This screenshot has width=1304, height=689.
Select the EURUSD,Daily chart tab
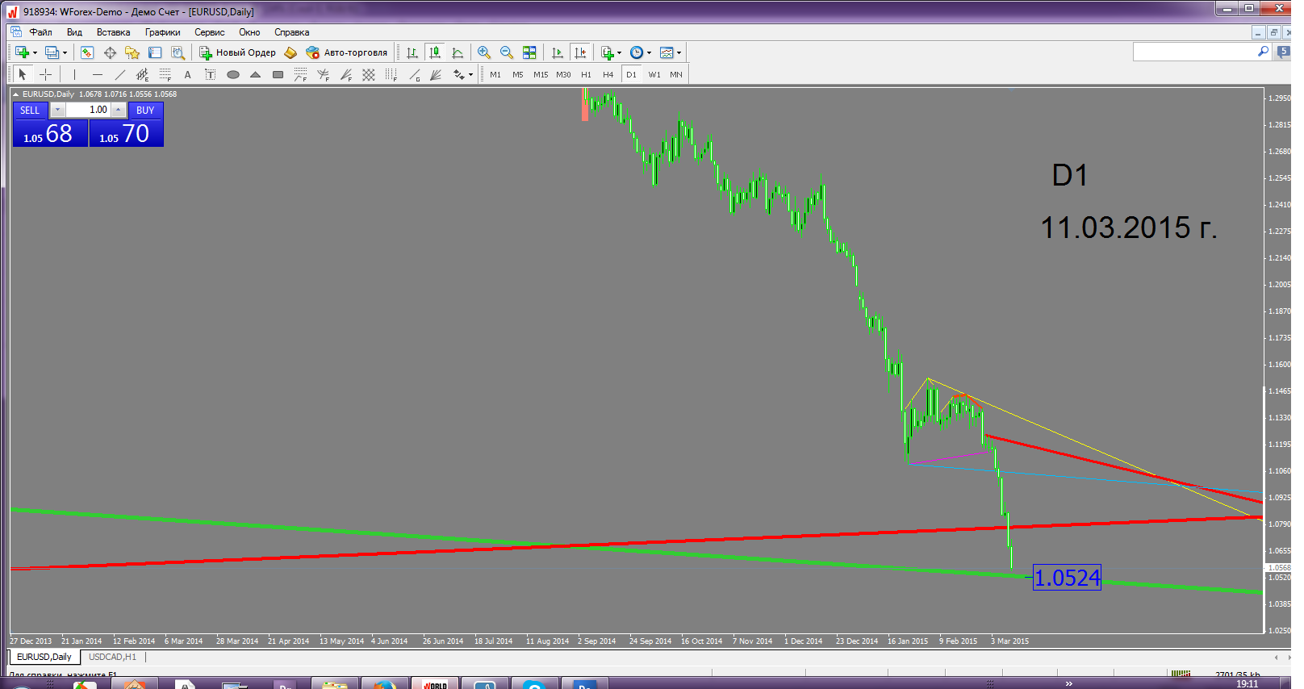pyautogui.click(x=44, y=657)
